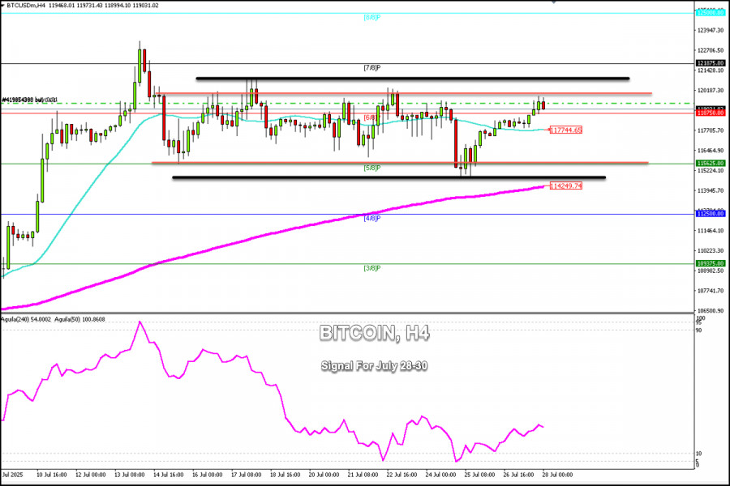Click the 25 Jul 08:00 time label

[x=479, y=475]
